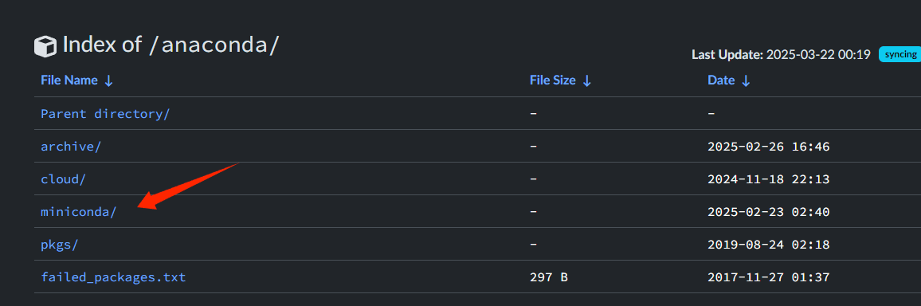Download failed_packages.txt file
The image size is (921, 306).
coord(113,277)
